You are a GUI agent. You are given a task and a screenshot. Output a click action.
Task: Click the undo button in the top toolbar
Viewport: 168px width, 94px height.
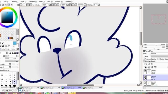point(21,5)
